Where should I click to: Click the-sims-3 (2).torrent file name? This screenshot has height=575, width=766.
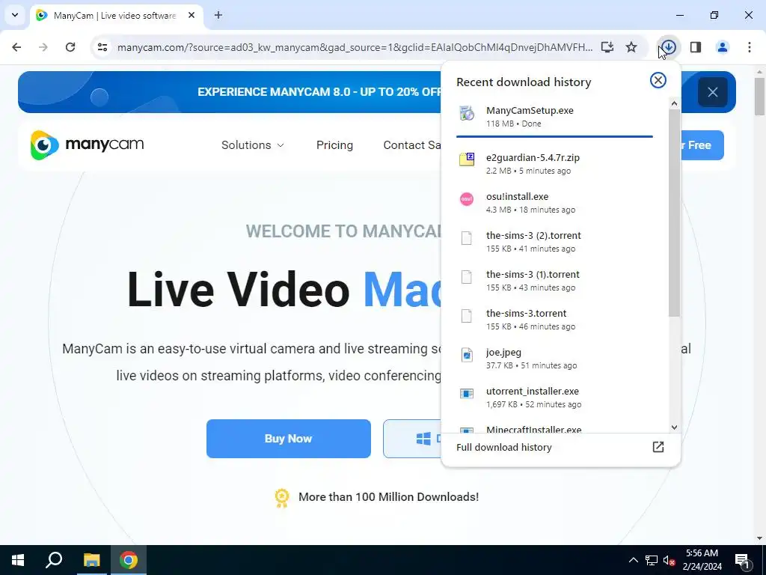(x=533, y=236)
